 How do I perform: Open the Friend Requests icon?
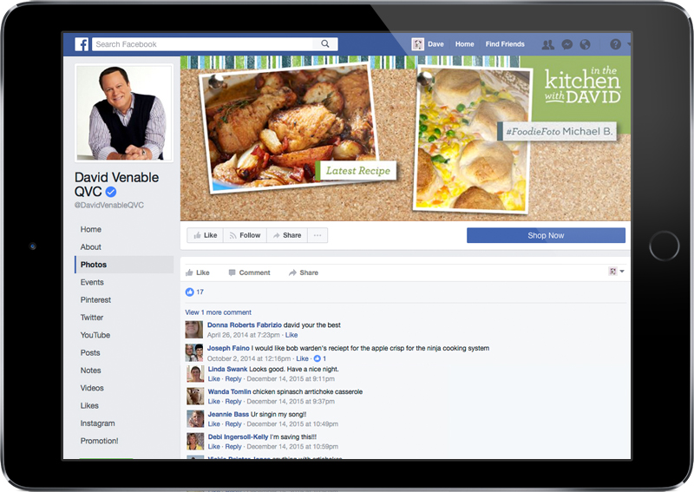(x=548, y=44)
